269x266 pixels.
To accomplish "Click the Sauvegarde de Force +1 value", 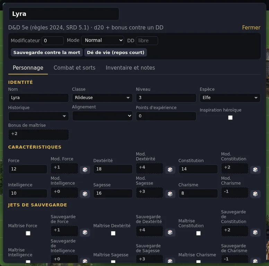I will (64, 231).
